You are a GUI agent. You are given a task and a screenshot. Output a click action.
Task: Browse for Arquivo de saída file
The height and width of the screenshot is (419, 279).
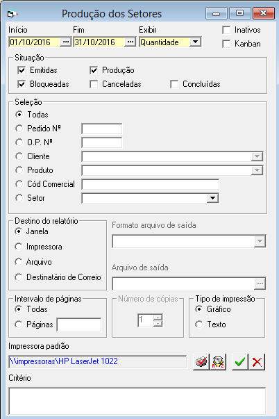pos(260,284)
